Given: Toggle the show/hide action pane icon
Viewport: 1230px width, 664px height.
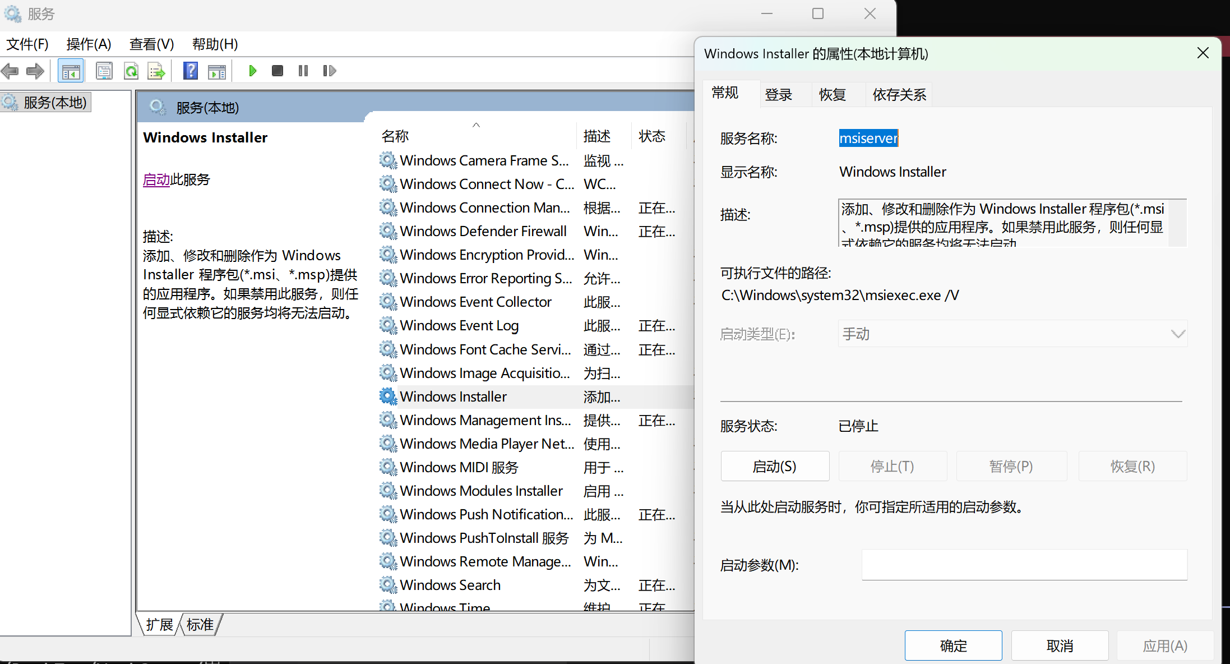Looking at the screenshot, I should coord(216,71).
